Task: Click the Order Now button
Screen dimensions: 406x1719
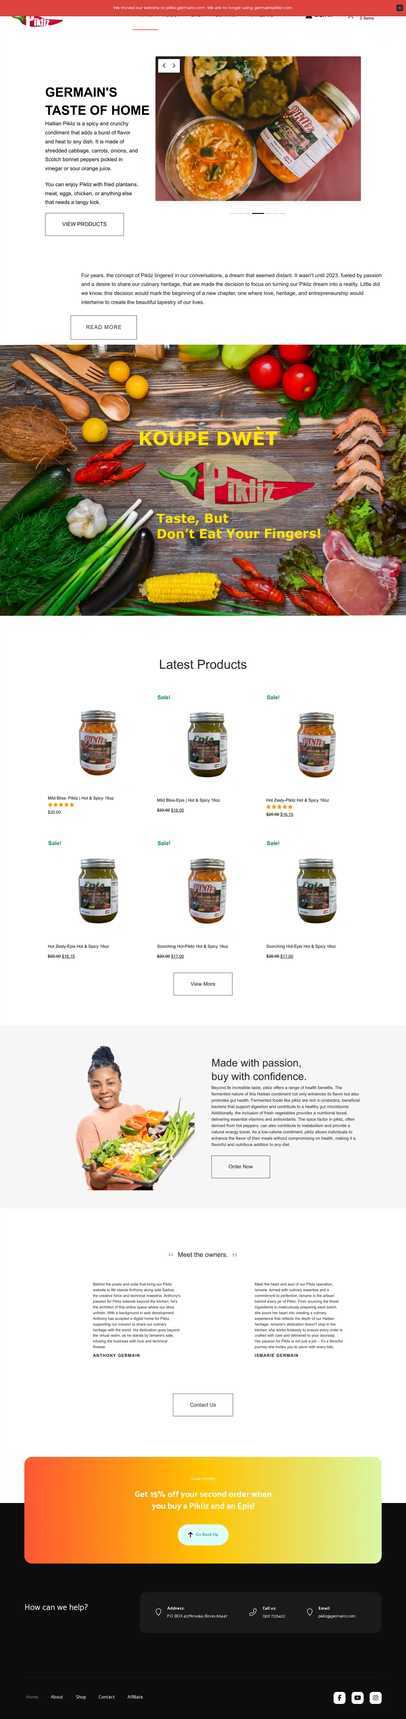Action: [241, 1166]
